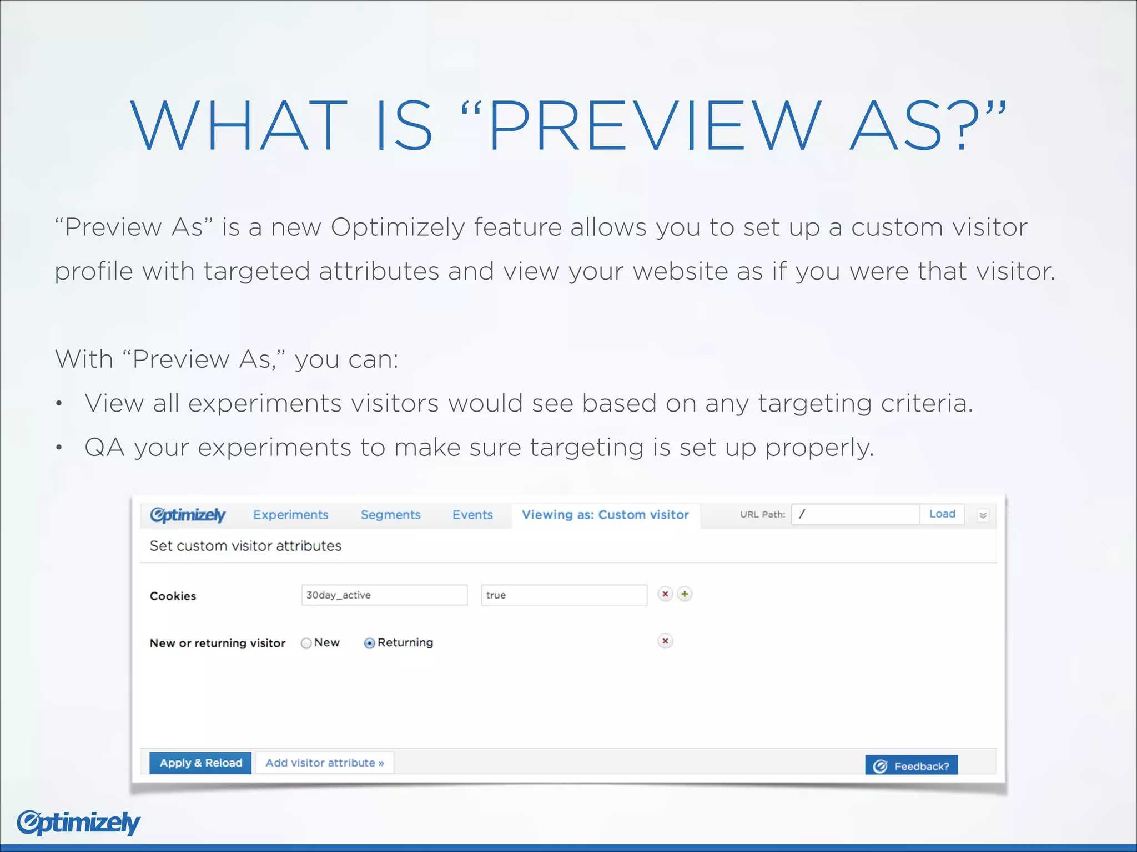Click the Optimizely logo at slide bottom

[78, 823]
